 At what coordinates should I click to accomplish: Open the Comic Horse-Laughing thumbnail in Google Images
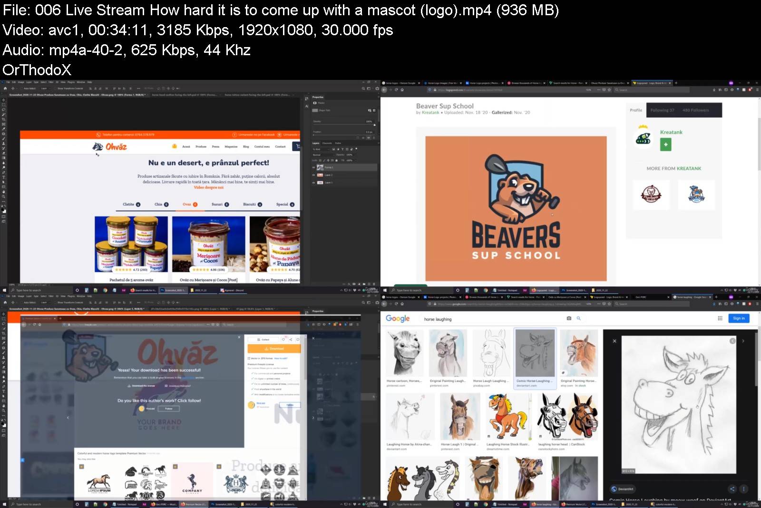(535, 352)
